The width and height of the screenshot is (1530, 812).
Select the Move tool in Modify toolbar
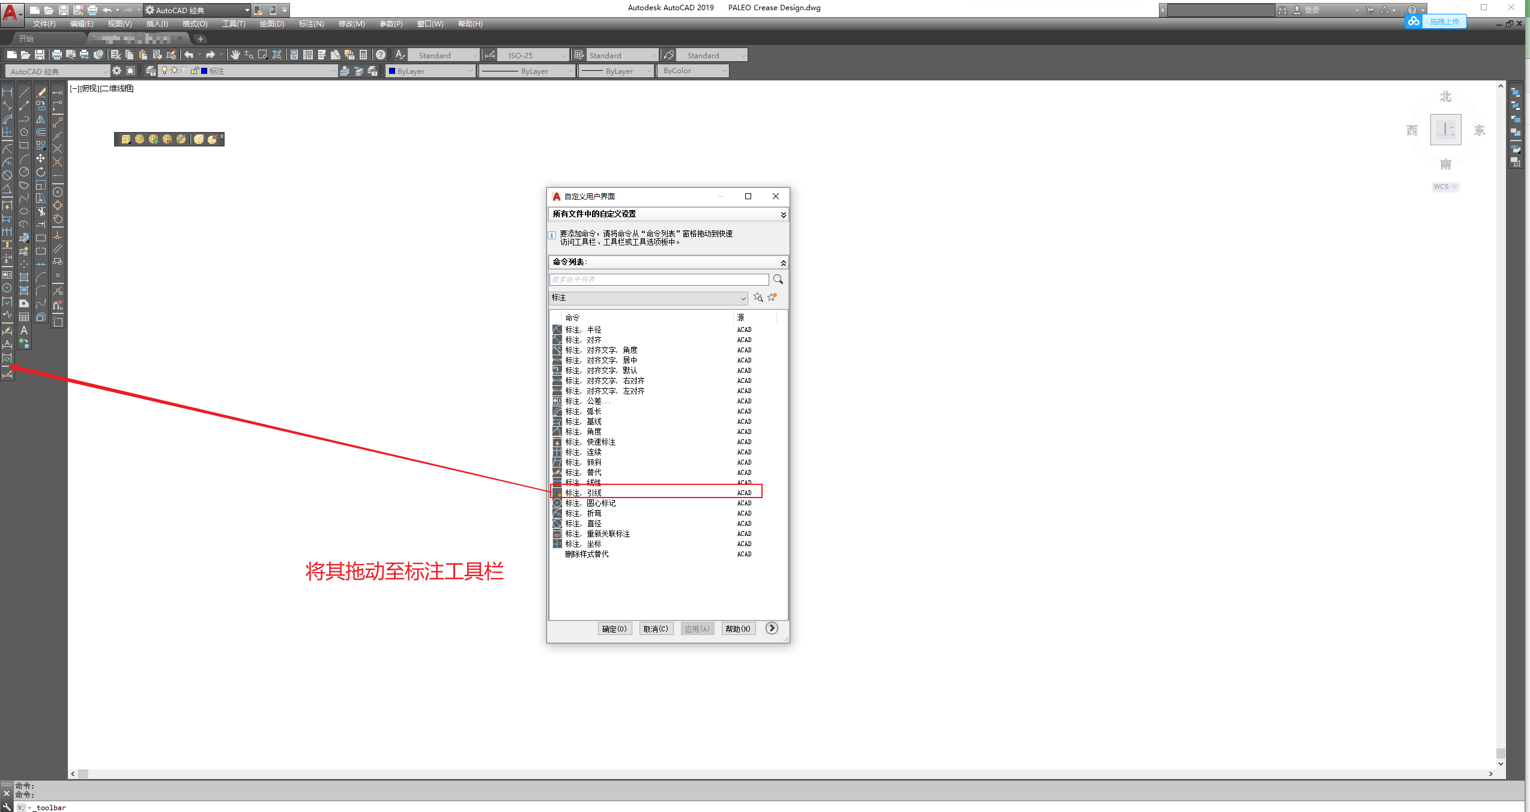tap(41, 158)
